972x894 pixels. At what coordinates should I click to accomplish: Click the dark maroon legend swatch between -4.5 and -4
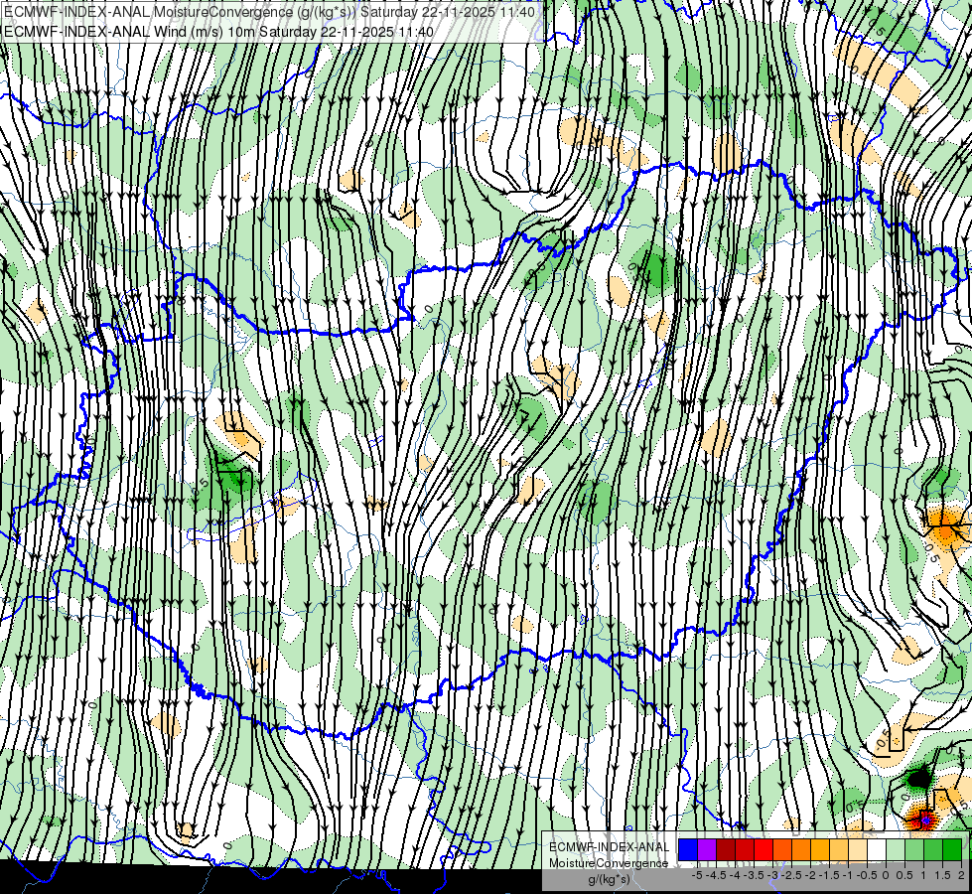[726, 849]
